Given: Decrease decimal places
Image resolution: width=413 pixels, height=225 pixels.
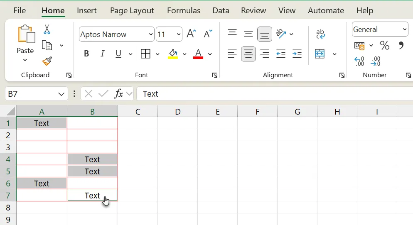Looking at the screenshot, I should 376,61.
